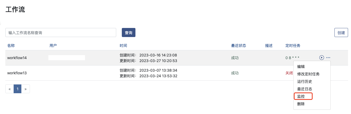
Task: Choose 删除 in the action menu
Action: (x=301, y=104)
